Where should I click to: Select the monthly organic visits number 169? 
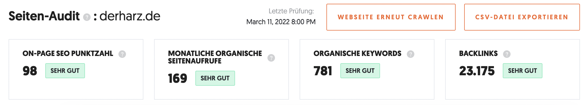click(x=177, y=78)
